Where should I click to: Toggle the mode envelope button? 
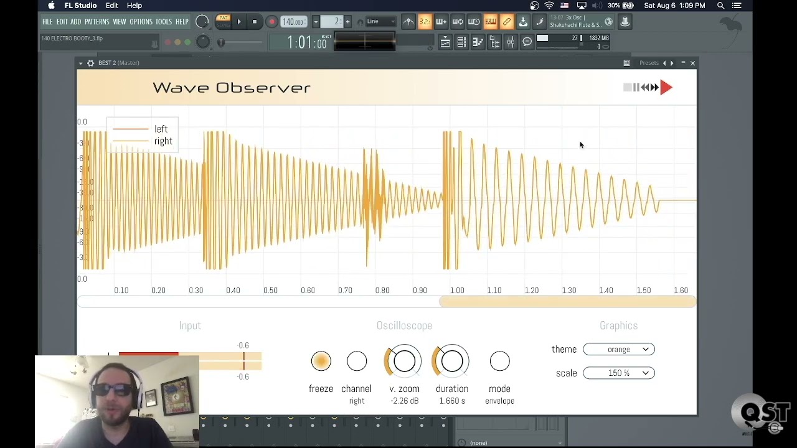click(499, 361)
